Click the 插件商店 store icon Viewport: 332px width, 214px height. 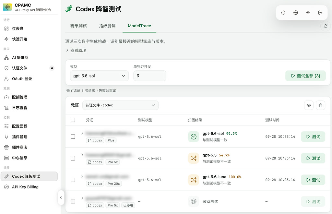coord(6,147)
